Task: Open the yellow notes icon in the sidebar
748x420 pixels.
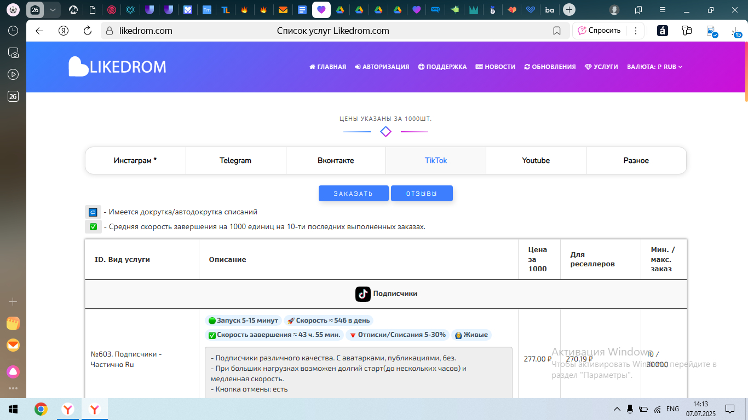Action: pos(13,323)
